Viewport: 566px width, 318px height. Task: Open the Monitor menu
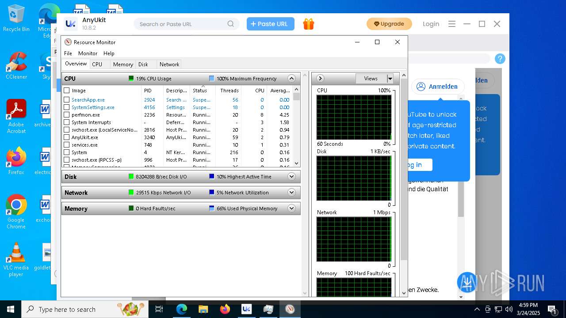[x=88, y=53]
